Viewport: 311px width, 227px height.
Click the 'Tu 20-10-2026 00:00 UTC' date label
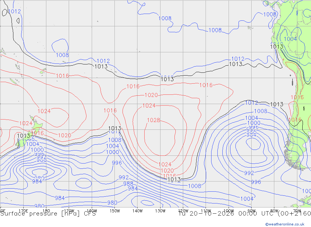(x=227, y=214)
